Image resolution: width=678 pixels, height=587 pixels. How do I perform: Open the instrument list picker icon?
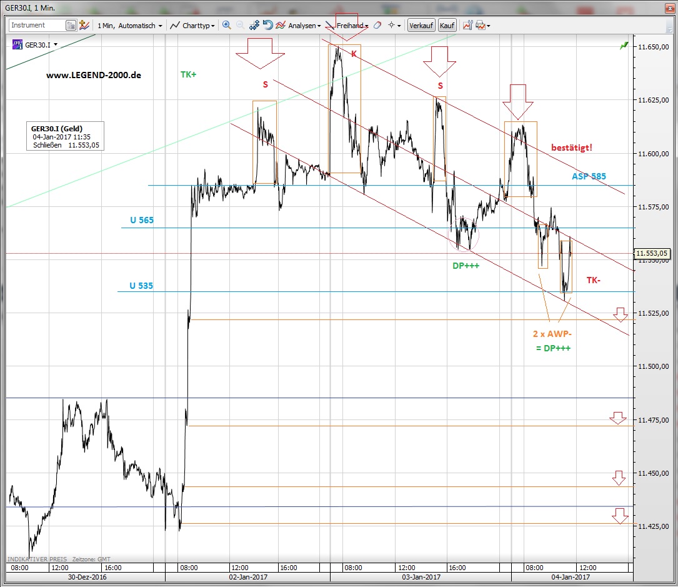click(71, 26)
